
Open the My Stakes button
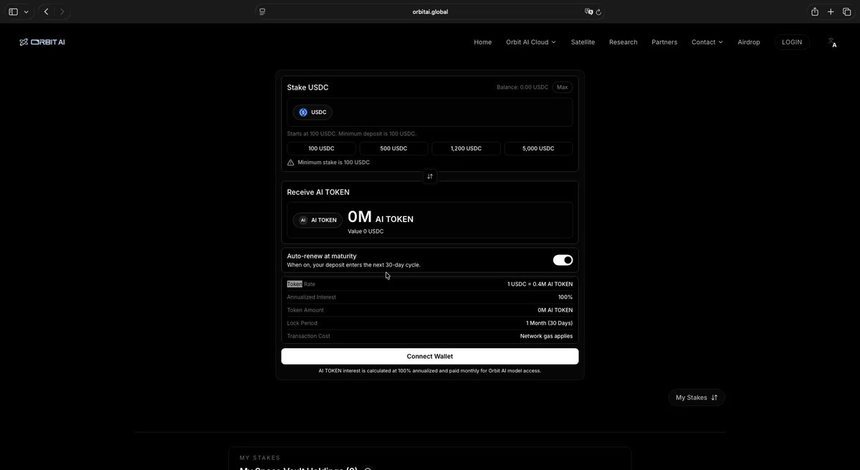697,398
